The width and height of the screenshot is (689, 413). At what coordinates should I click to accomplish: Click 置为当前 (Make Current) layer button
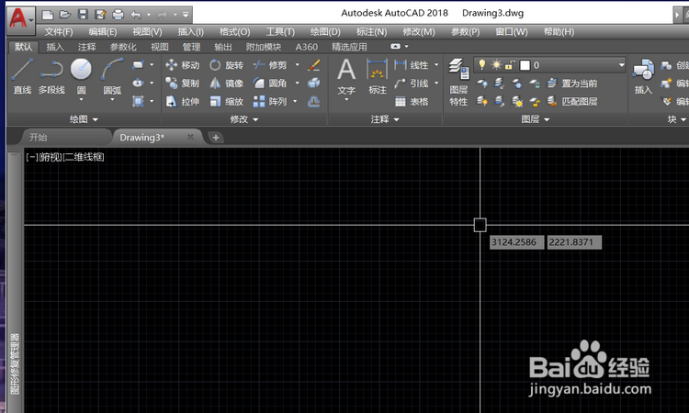pos(572,83)
